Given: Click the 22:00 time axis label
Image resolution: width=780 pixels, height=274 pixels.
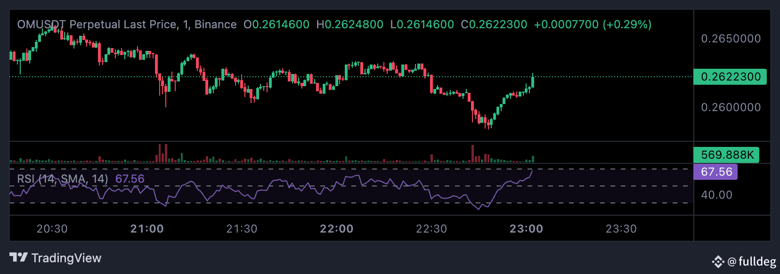Looking at the screenshot, I should coord(337,229).
